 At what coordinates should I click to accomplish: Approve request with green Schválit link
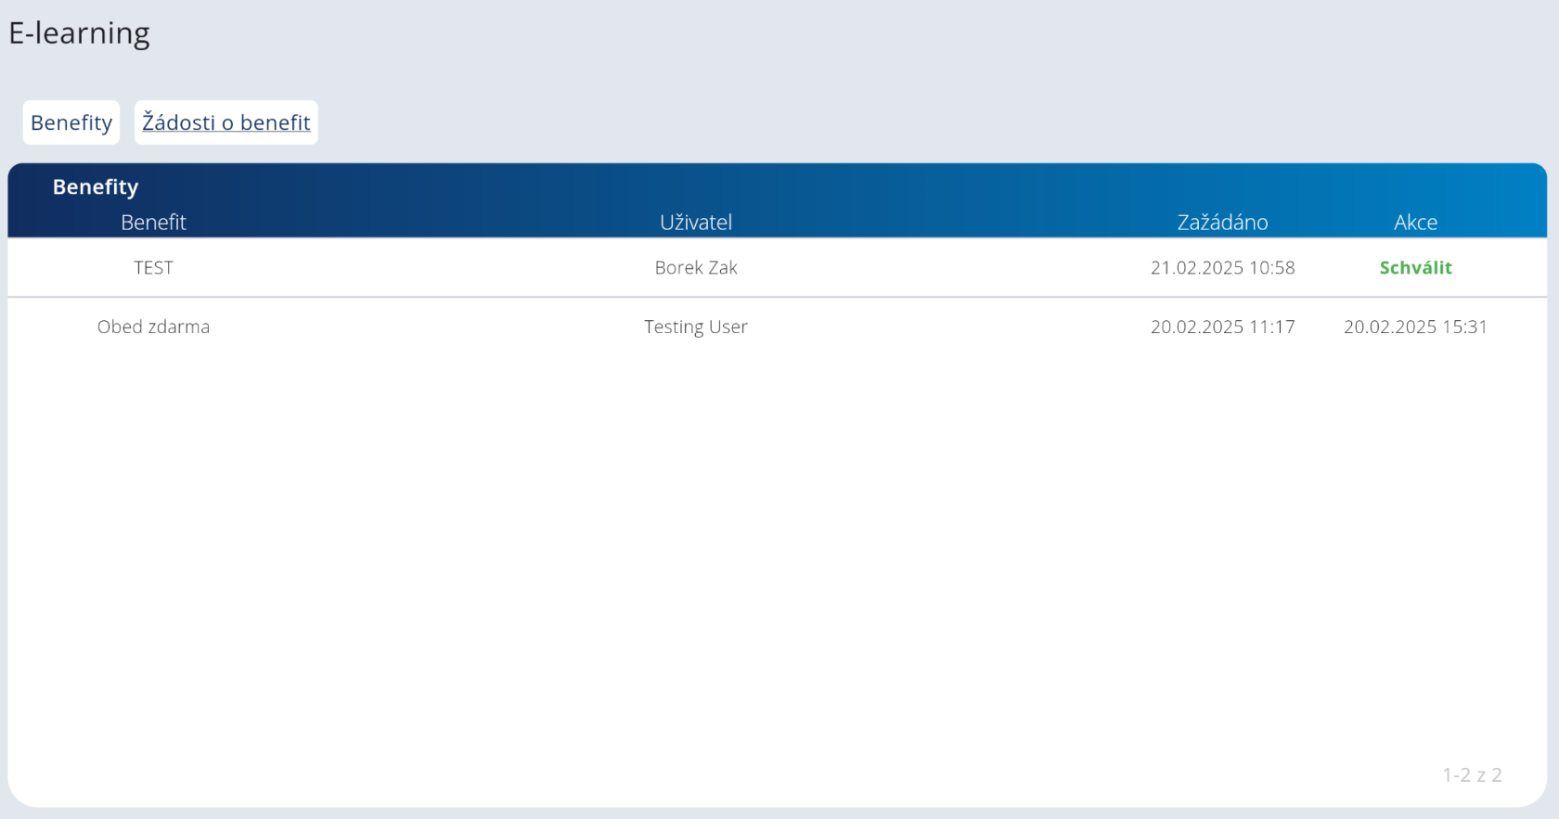[1415, 268]
